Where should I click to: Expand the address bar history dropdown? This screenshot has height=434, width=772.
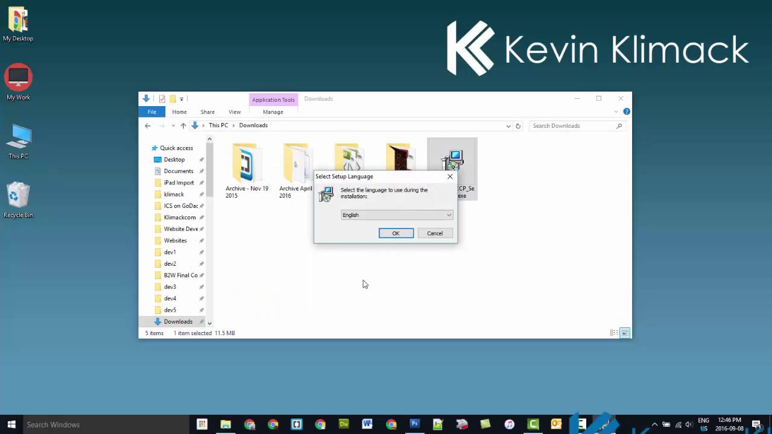(508, 126)
